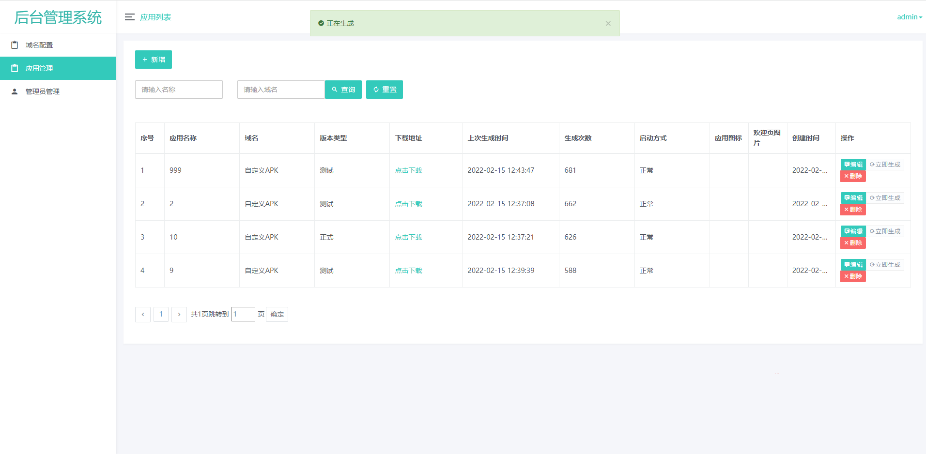Click 立即生成 for app 2
The height and width of the screenshot is (454, 926).
pos(885,197)
